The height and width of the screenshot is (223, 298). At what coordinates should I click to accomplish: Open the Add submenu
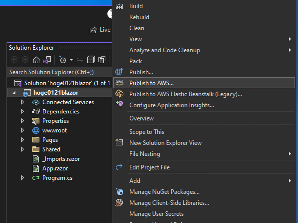point(204,181)
